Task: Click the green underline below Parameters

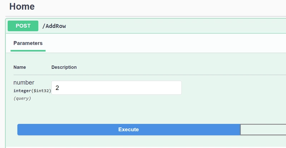Action: tap(28, 51)
